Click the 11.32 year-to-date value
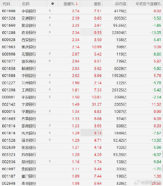Screen dimensions: 163x186 [156, 104]
